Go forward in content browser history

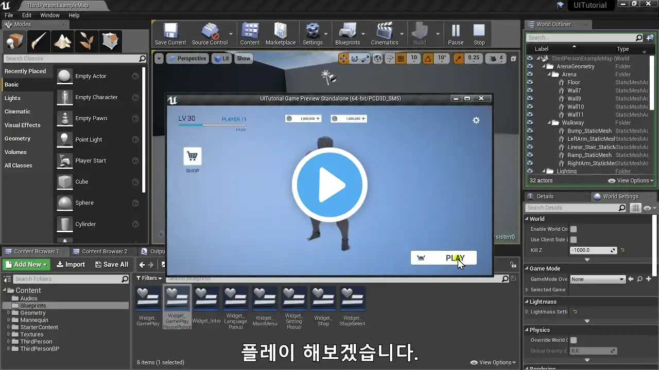click(x=151, y=265)
